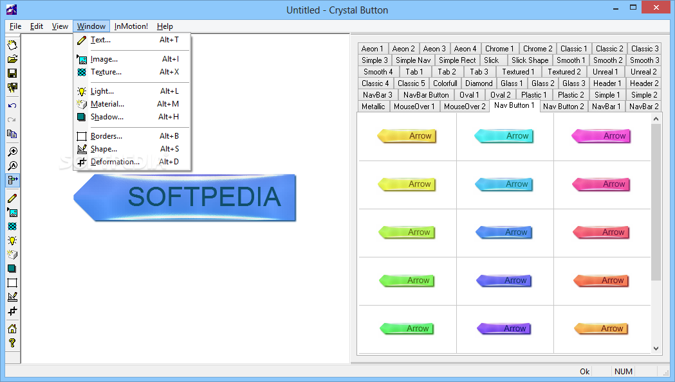Image resolution: width=675 pixels, height=382 pixels.
Task: Pick the purple Arrow preset in bottom row
Action: click(504, 328)
